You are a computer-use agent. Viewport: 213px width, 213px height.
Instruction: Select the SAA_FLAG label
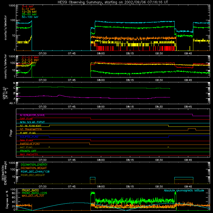tap(26, 140)
